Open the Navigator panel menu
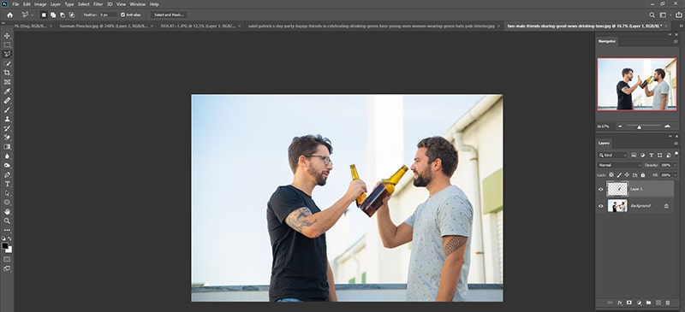The width and height of the screenshot is (685, 312). point(676,41)
